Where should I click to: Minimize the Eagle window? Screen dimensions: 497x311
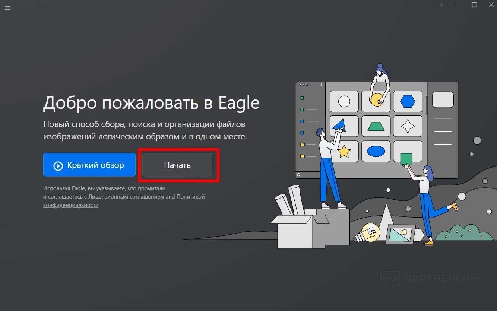pyautogui.click(x=458, y=5)
